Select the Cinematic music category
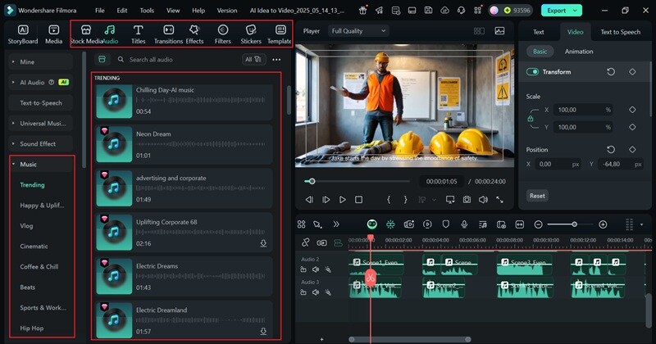Screen dimensions: 656x344 34,247
